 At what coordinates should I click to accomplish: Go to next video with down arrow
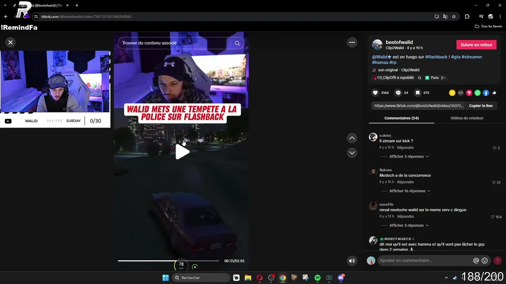[x=352, y=153]
